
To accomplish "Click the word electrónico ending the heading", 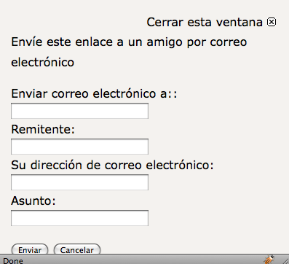I will click(43, 62).
